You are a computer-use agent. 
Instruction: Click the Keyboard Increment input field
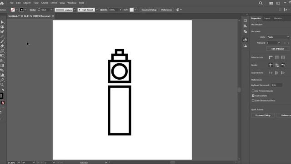276,85
